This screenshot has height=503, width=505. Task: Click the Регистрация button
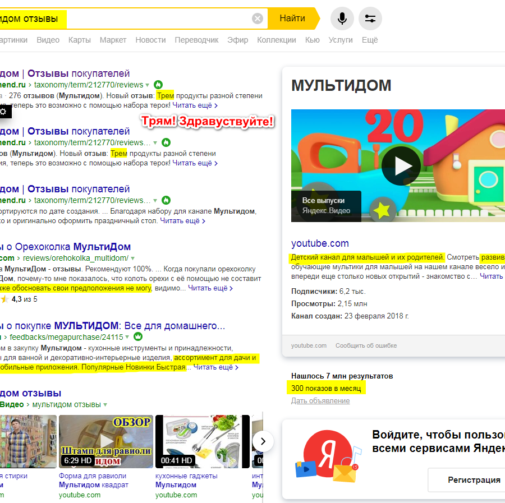point(473,480)
